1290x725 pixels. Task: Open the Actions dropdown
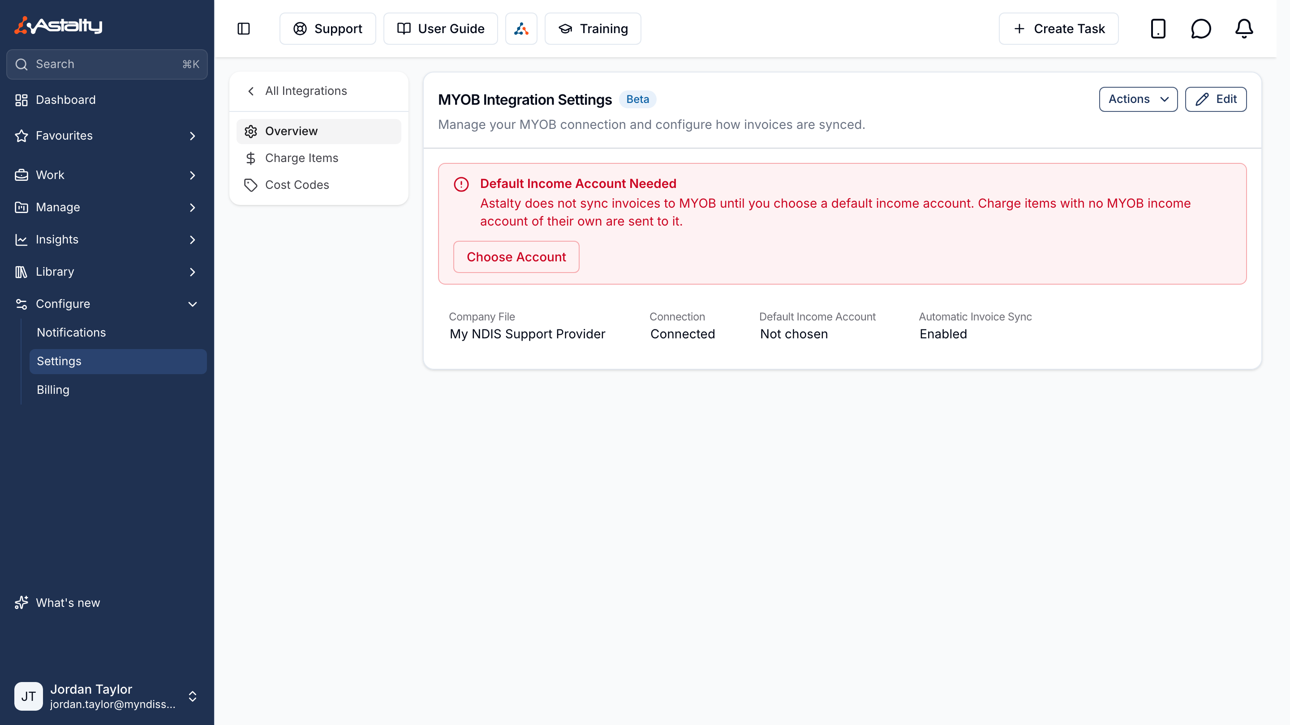(x=1138, y=99)
